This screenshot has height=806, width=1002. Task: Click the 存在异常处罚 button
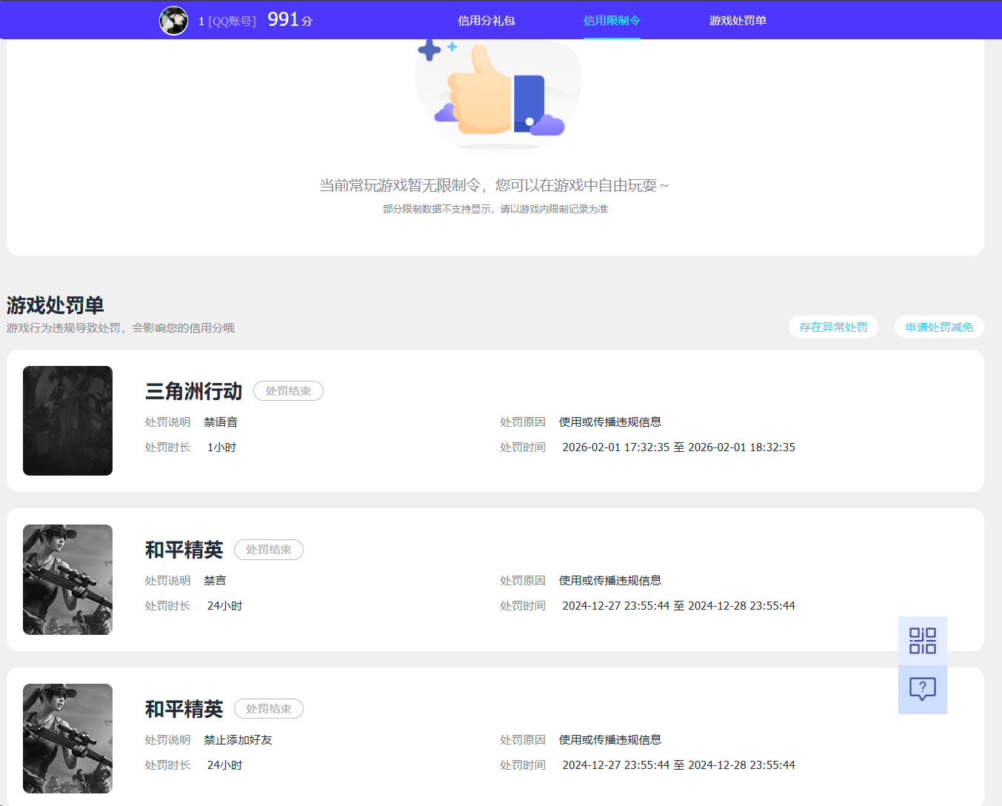833,326
